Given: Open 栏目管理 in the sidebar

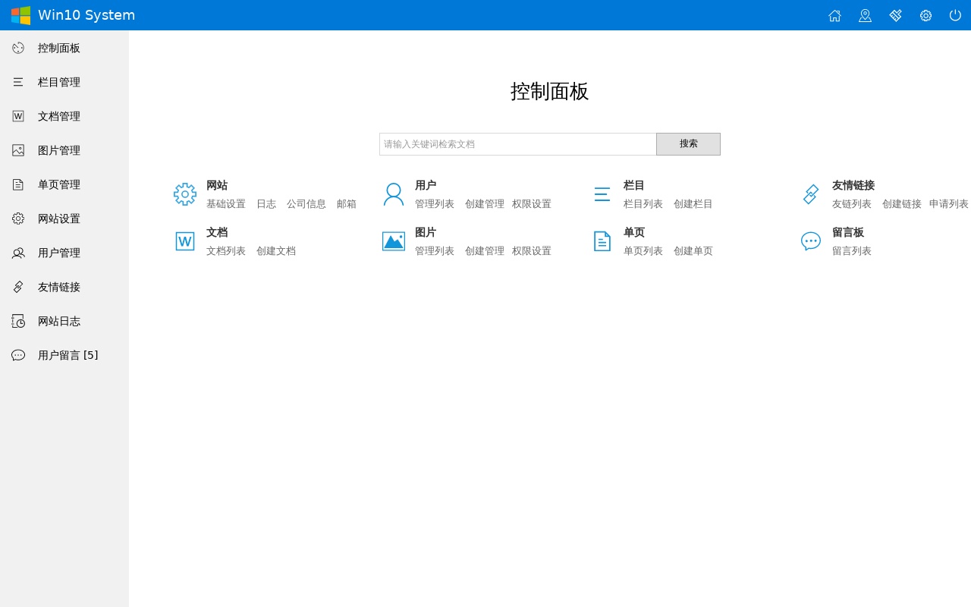Looking at the screenshot, I should coord(59,82).
